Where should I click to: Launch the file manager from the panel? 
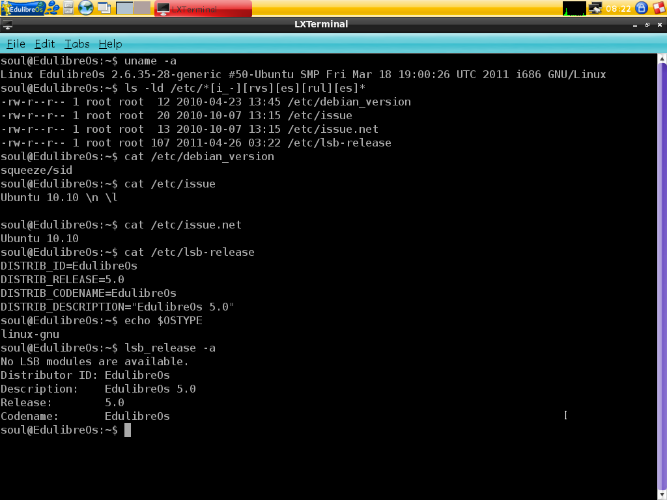pos(68,8)
